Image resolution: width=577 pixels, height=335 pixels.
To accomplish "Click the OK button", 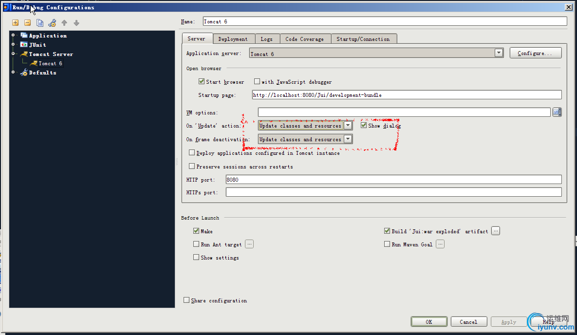I will (x=429, y=322).
